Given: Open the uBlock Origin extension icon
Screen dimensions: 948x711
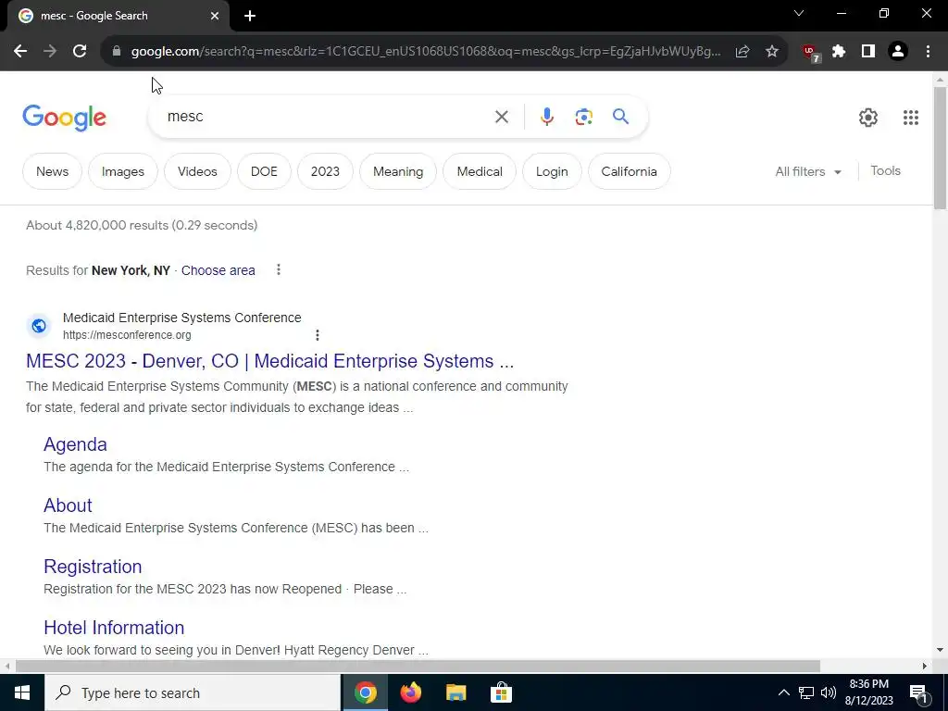Looking at the screenshot, I should (x=811, y=53).
